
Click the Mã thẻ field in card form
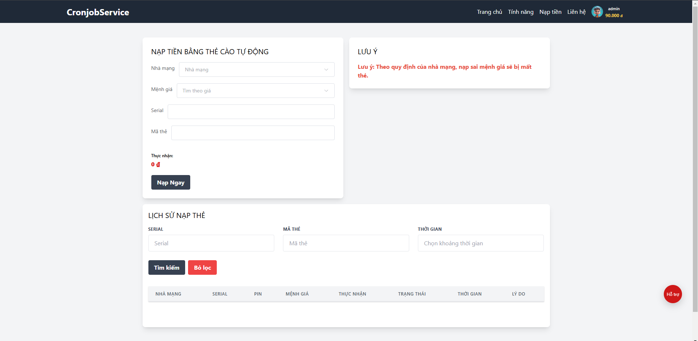pos(253,133)
